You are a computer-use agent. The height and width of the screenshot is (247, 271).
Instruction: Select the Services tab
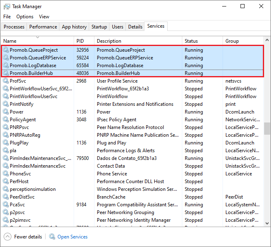tap(156, 26)
